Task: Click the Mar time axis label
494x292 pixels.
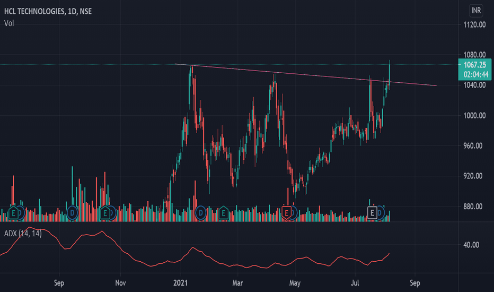Action: coord(237,283)
